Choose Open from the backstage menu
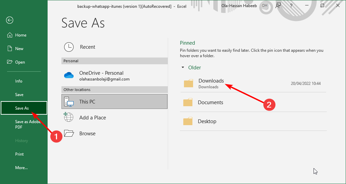Image resolution: width=346 pixels, height=184 pixels. coord(20,62)
